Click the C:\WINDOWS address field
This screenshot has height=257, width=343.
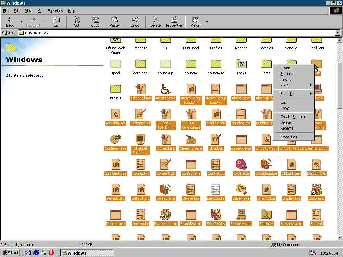tap(177, 33)
